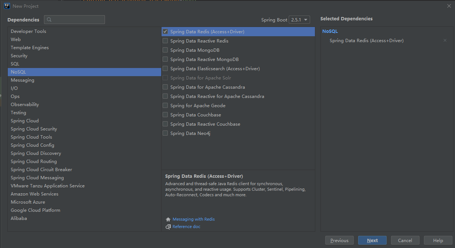The height and width of the screenshot is (248, 455).
Task: Select the Web category
Action: tap(16, 40)
